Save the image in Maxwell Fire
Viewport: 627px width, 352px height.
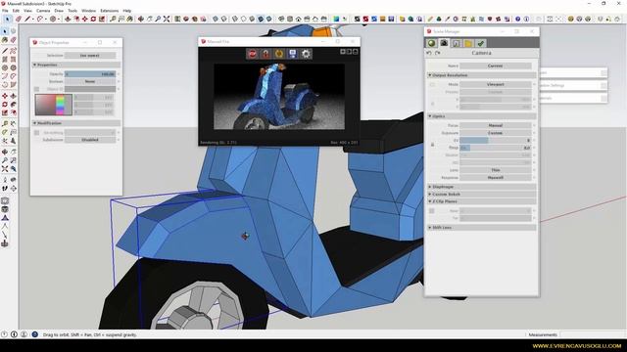point(293,54)
